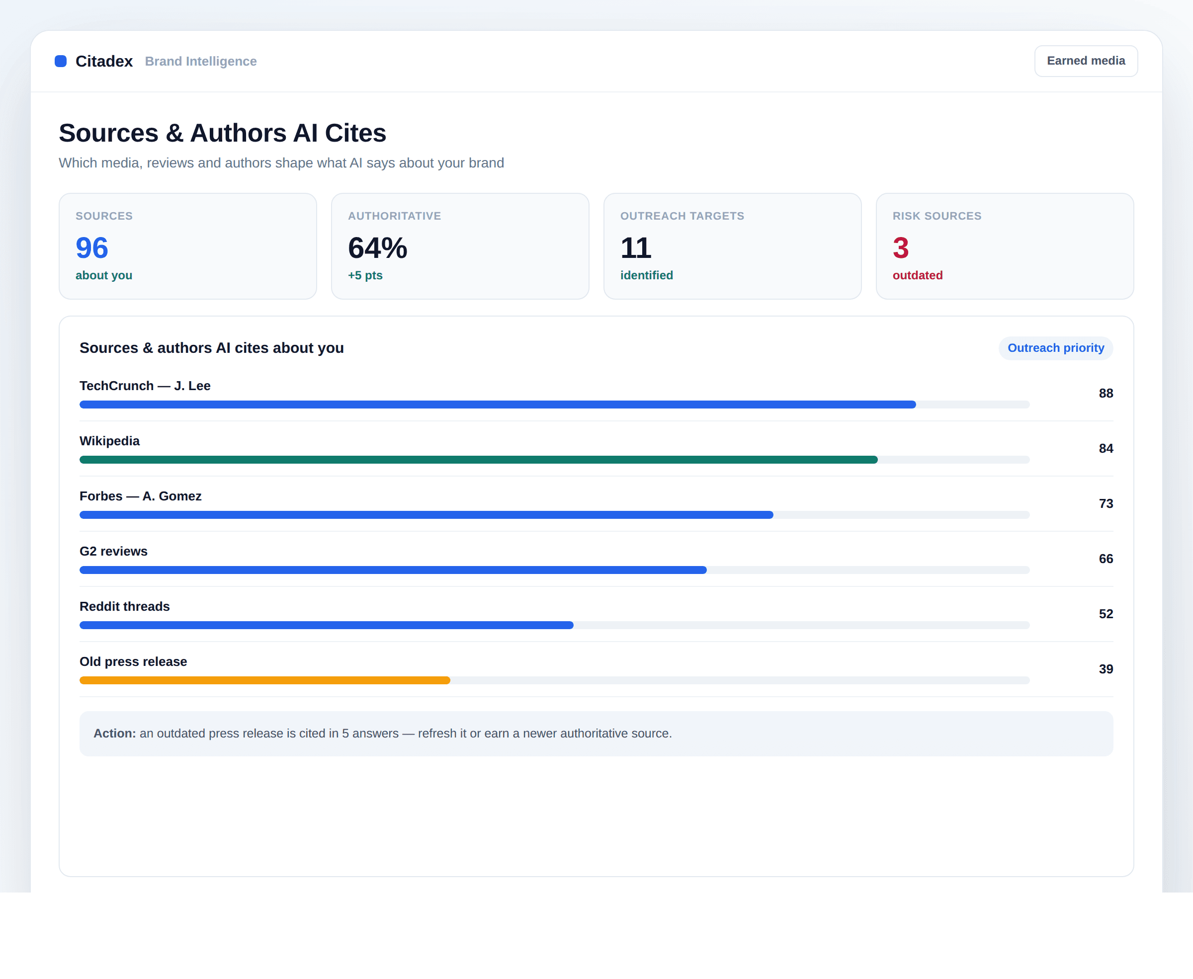Open the Outreach Targets card showing 11
Screen dimensions: 1193x979
tap(732, 246)
